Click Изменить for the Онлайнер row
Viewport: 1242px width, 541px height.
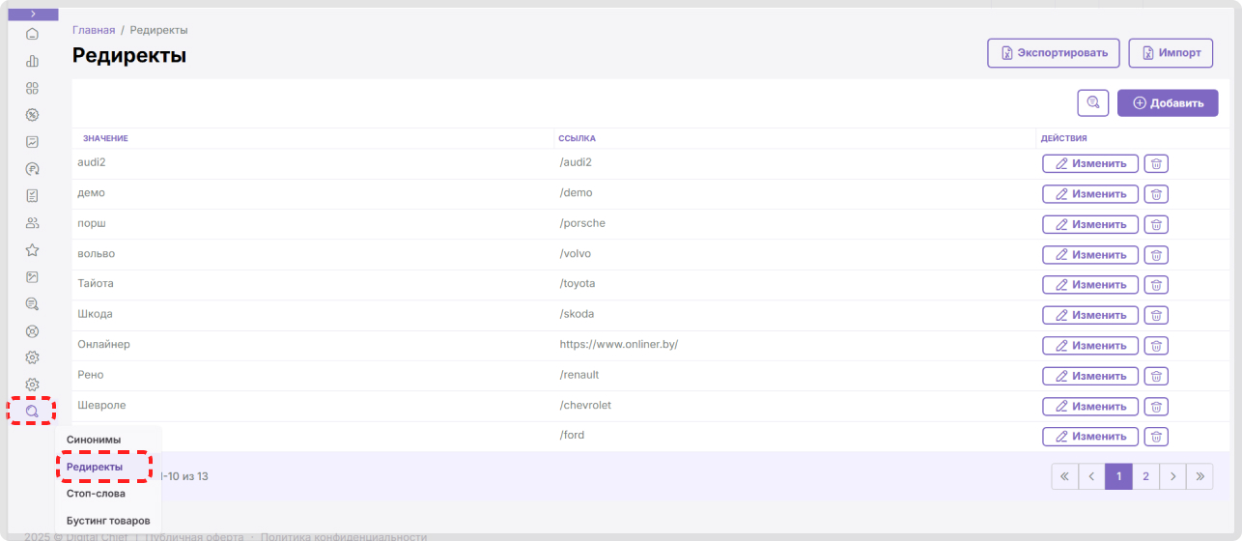(x=1090, y=346)
